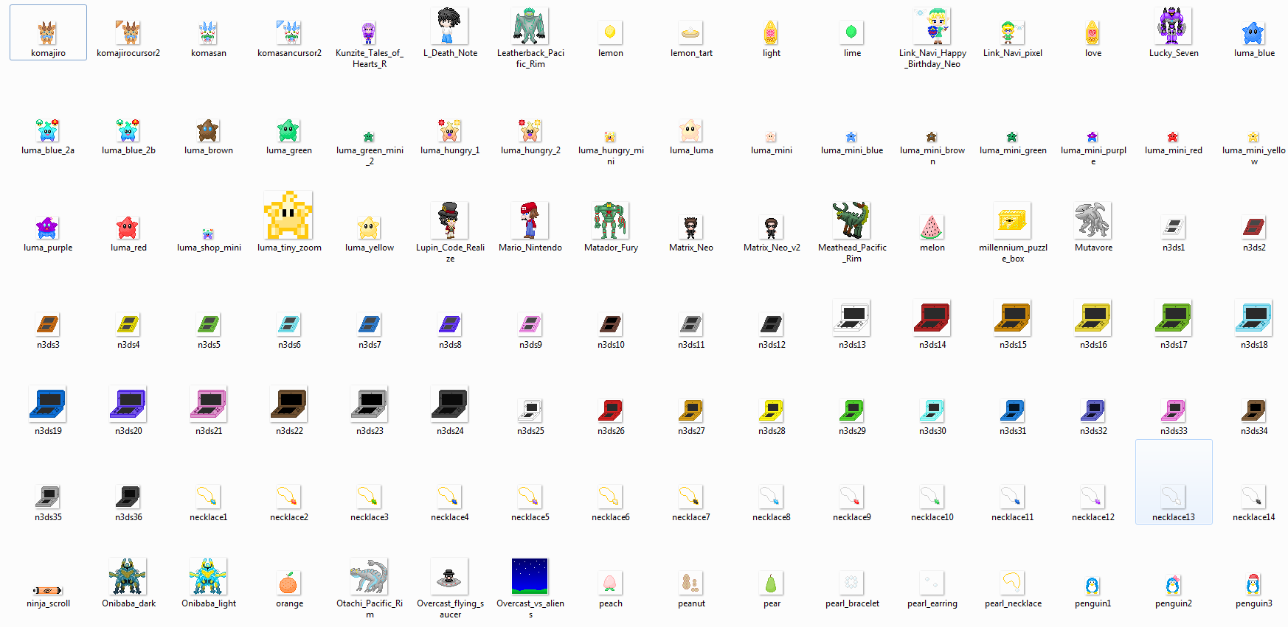Screen dimensions: 1288x627
Task: Select the Mario_Nintendo icon
Action: point(530,220)
